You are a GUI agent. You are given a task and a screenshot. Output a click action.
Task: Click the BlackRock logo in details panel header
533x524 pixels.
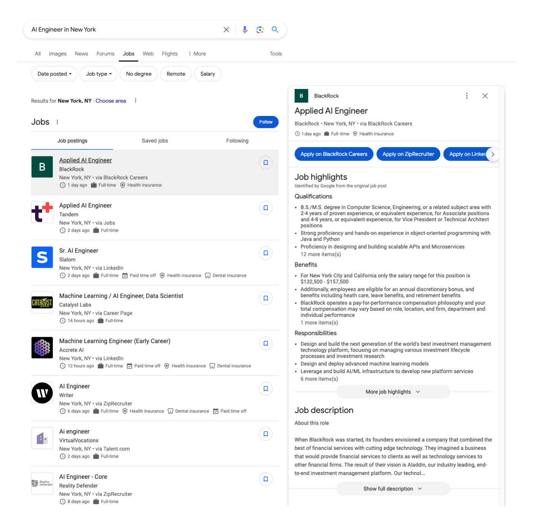(x=301, y=96)
